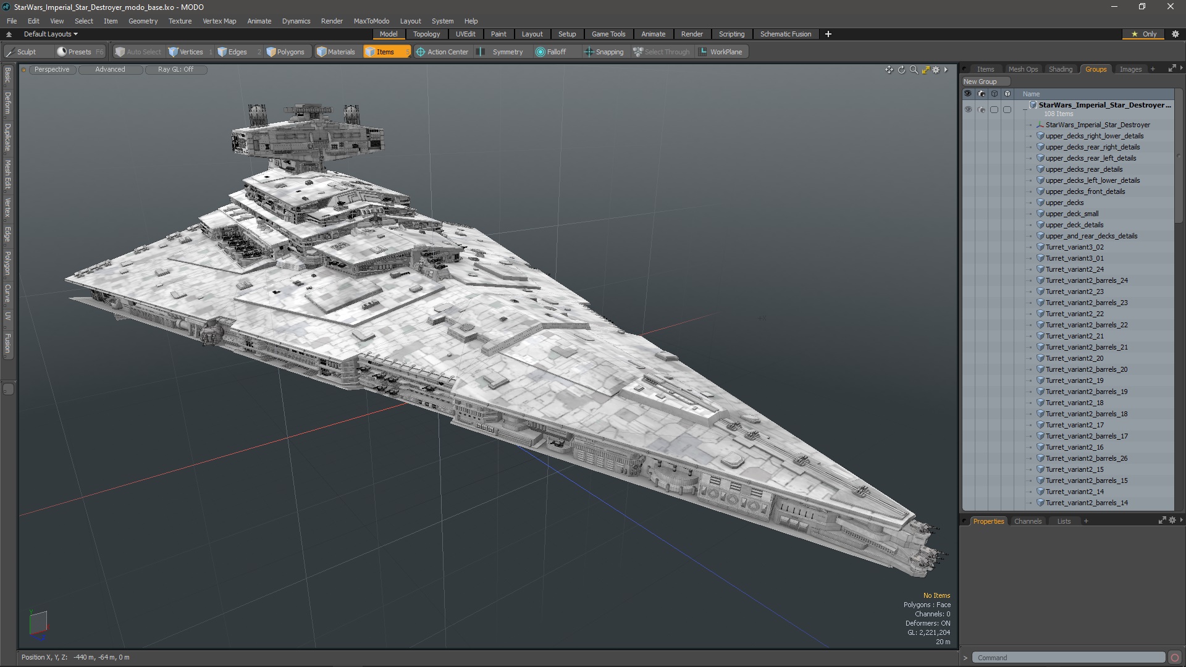The image size is (1186, 667).
Task: Toggle Ray GL Off button
Action: point(175,70)
